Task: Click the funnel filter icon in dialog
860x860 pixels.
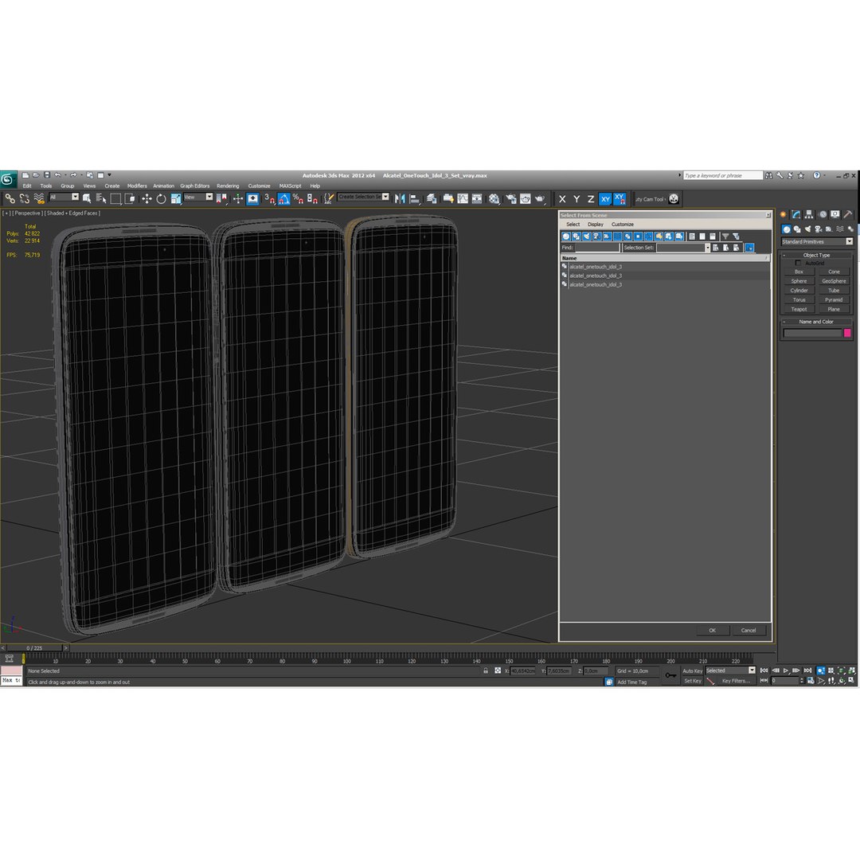Action: [x=725, y=236]
